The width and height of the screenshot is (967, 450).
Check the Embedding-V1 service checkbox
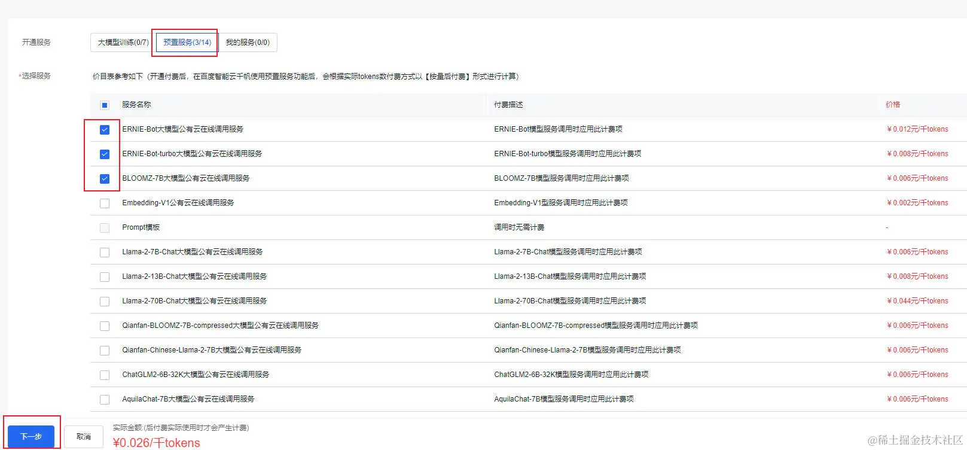point(105,203)
